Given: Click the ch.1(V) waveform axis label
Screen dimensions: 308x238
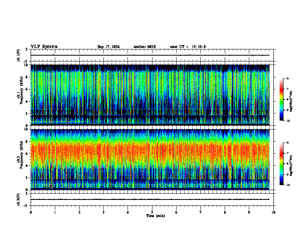Looking at the screenshot, I should coord(19,55).
